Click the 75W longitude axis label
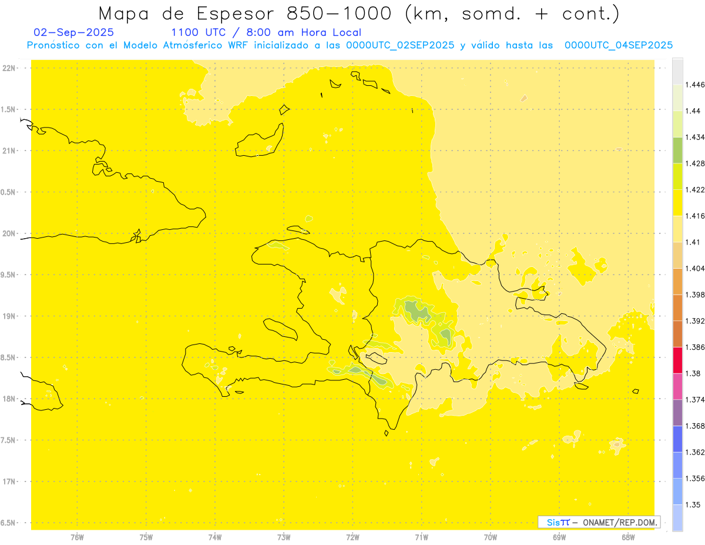 pos(146,537)
